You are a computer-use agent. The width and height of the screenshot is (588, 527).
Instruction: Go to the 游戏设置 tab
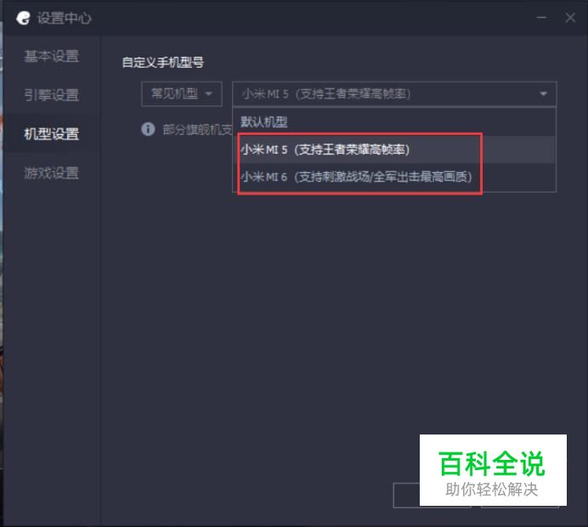52,172
